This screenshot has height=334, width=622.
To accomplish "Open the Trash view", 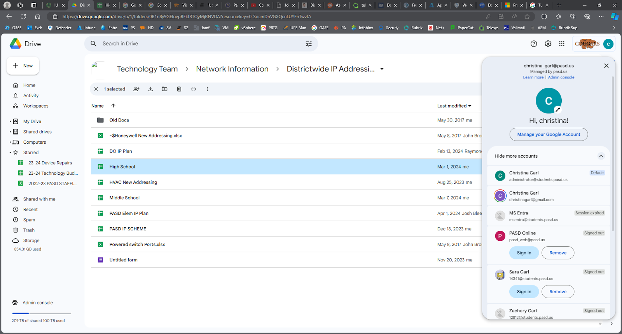I will [29, 230].
